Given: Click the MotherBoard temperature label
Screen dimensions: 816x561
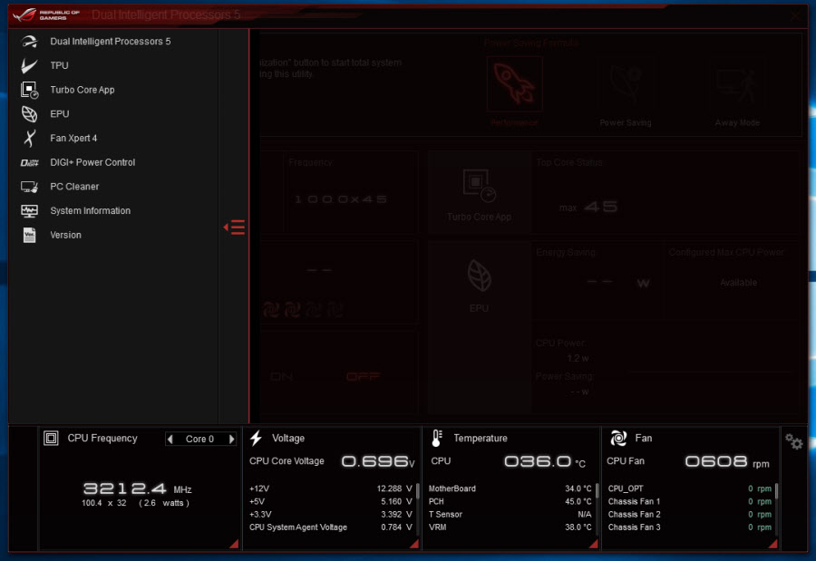Looking at the screenshot, I should (452, 488).
